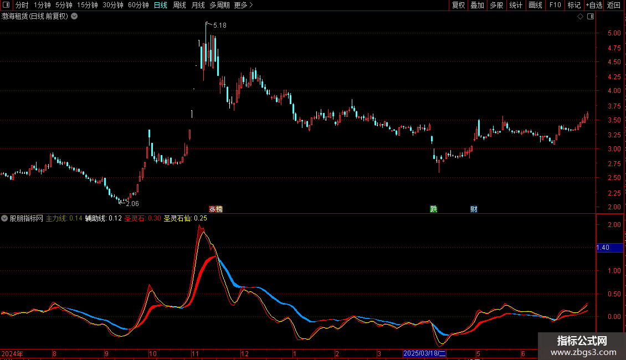Click the 跌 marker on chart
This screenshot has height=360, width=626.
click(x=434, y=209)
